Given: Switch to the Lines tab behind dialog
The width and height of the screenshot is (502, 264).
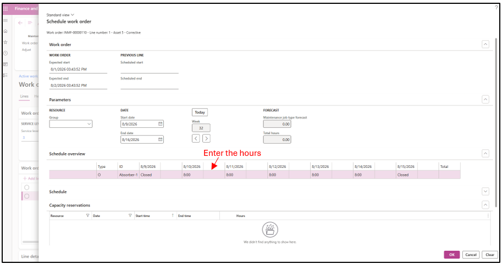Looking at the screenshot, I should (x=24, y=97).
